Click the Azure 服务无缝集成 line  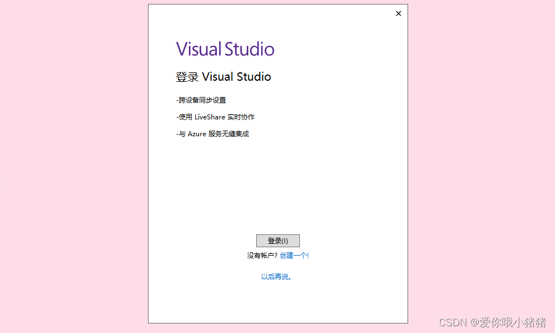(x=213, y=133)
